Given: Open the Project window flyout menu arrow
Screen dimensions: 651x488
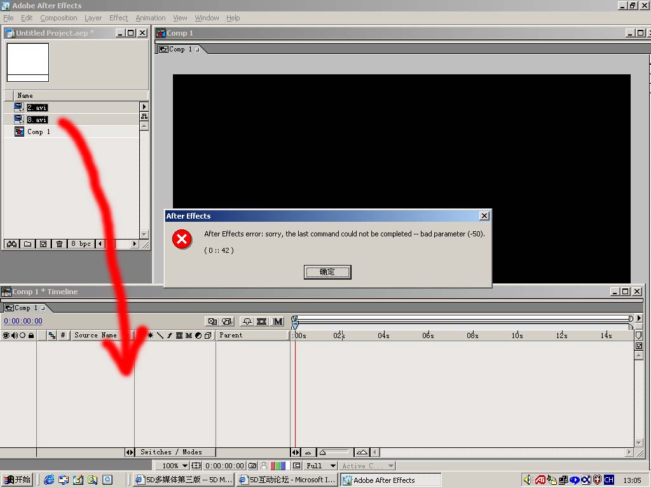Looking at the screenshot, I should pyautogui.click(x=144, y=107).
